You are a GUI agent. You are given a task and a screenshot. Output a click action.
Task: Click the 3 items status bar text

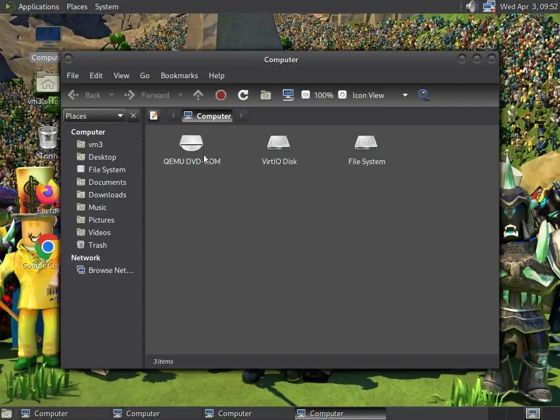tap(163, 362)
